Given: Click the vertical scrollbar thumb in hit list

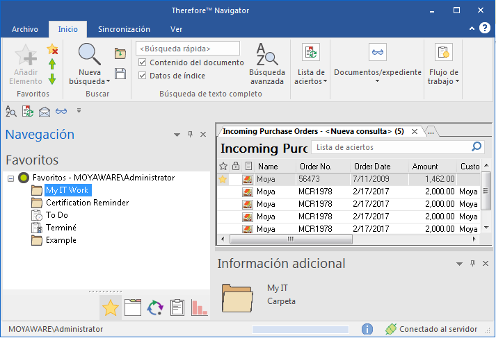Looking at the screenshot, I should click(486, 191).
